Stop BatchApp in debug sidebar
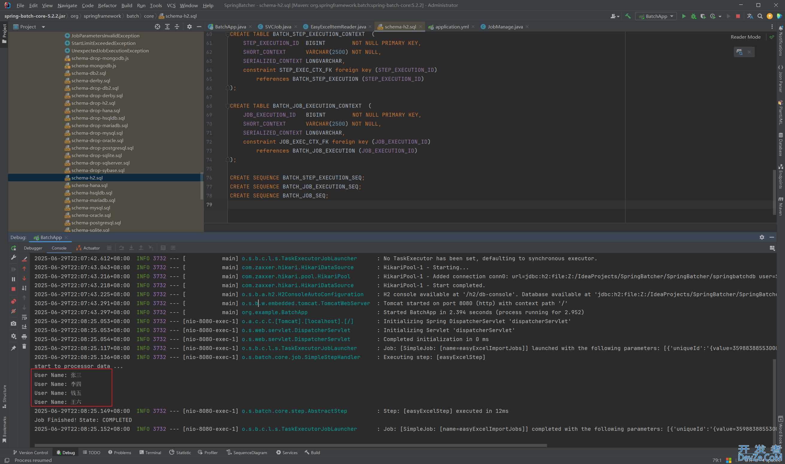785x464 pixels. click(13, 289)
